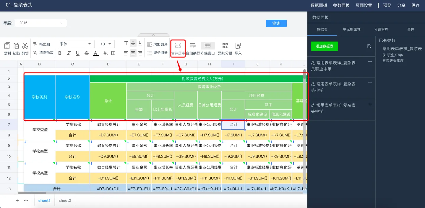Click the 合并居中 merge and center icon
This screenshot has height=208, width=425.
(178, 45)
